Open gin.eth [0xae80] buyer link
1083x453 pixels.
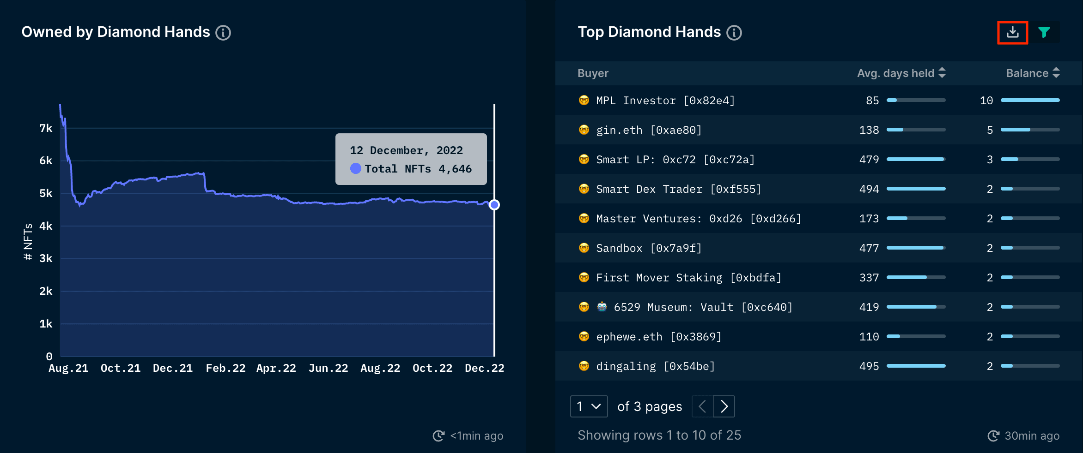tap(648, 130)
